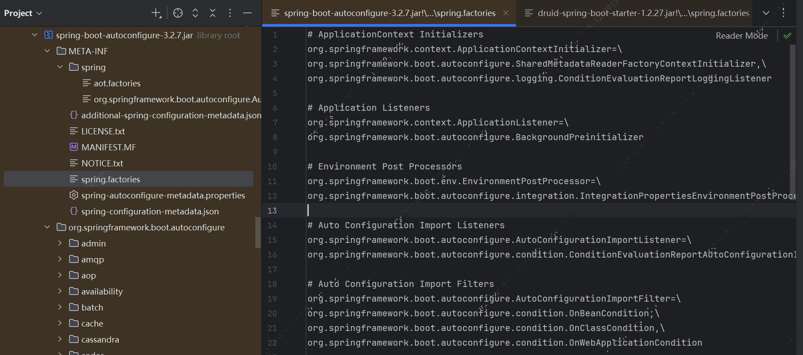The width and height of the screenshot is (803, 355).
Task: Expand the batch package
Action: tap(60, 307)
